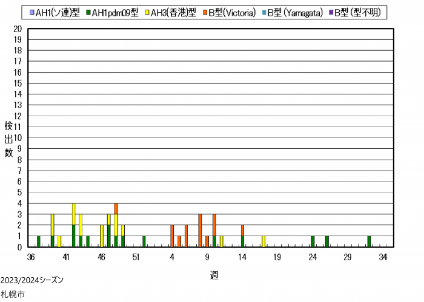The image size is (424, 302).
Task: Click the 札幌市 label below the chart
Action: tap(13, 295)
